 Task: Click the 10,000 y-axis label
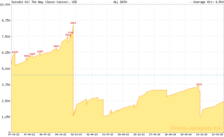[x=5, y=4]
